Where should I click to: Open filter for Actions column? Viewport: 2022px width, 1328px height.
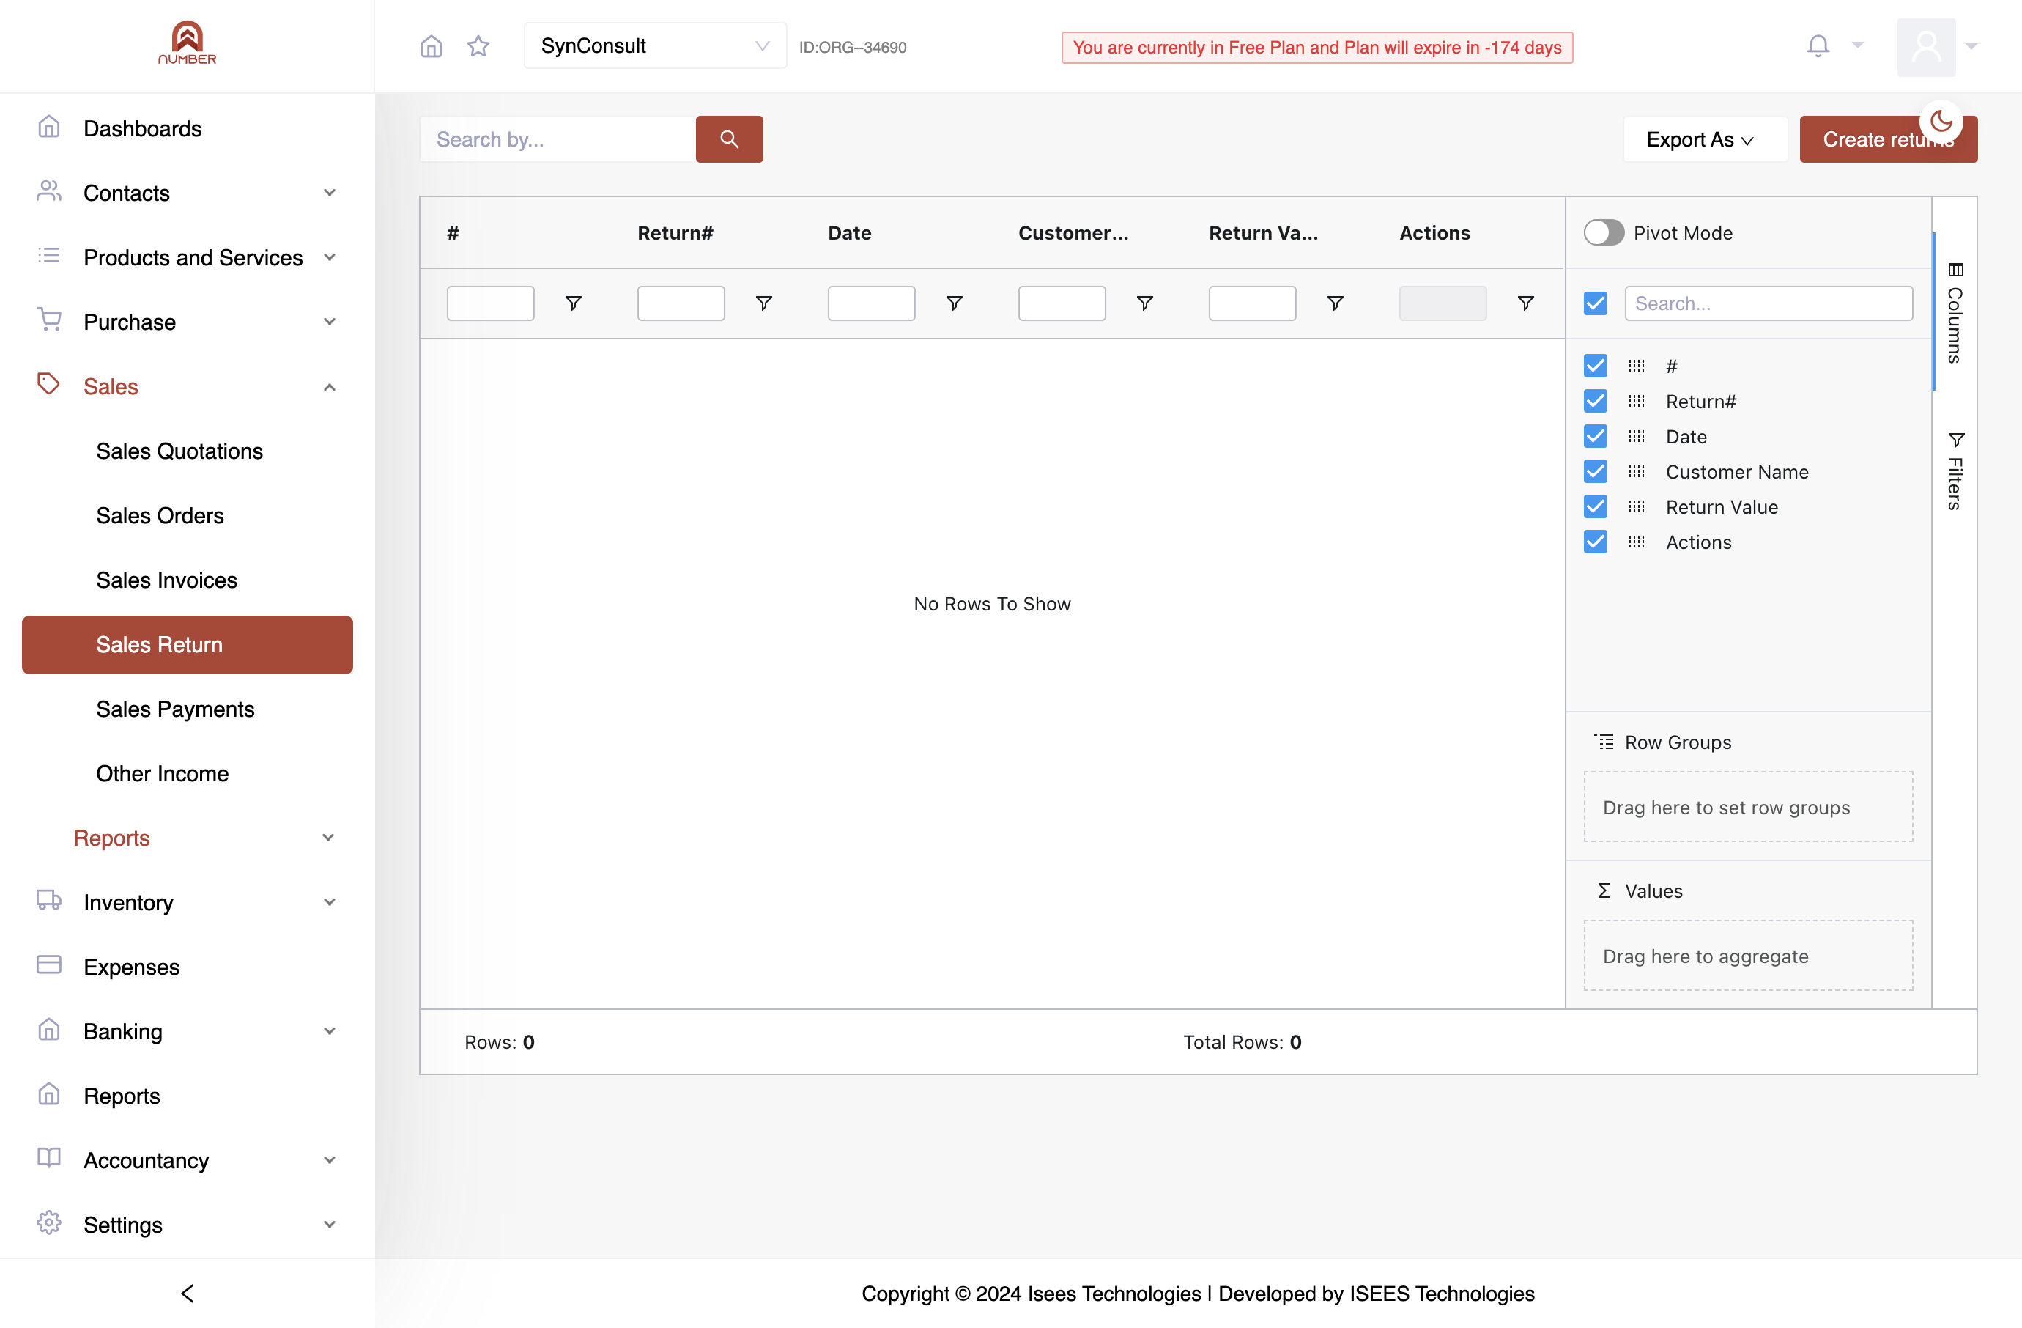tap(1525, 303)
